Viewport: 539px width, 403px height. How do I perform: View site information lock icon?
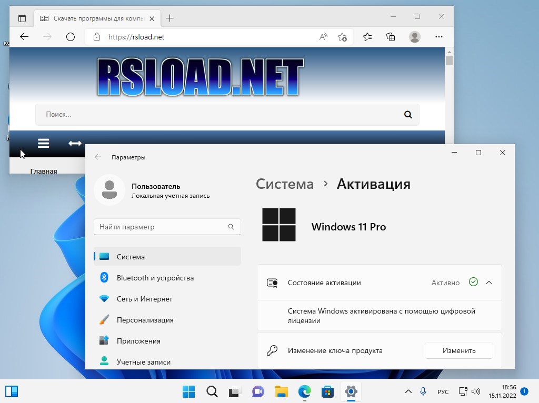(x=97, y=37)
